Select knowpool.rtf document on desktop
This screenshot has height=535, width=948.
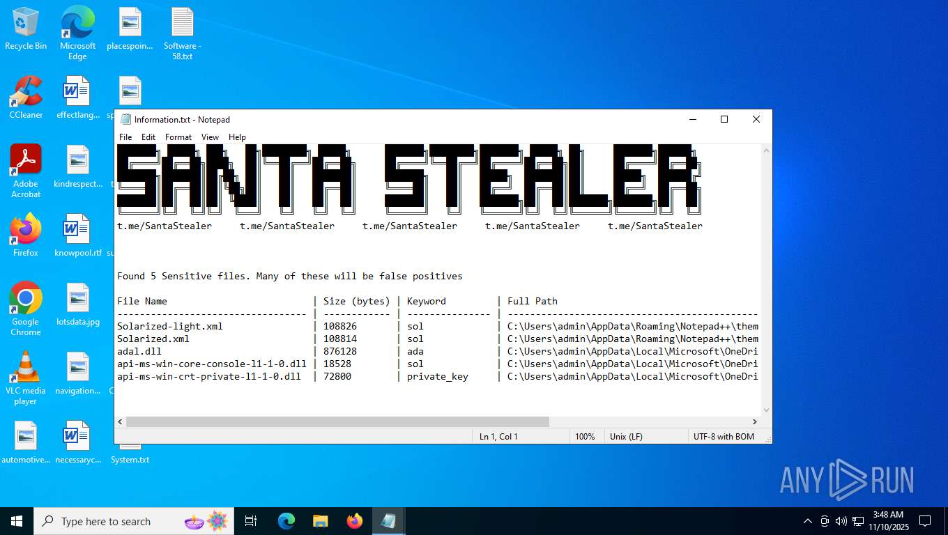[77, 235]
